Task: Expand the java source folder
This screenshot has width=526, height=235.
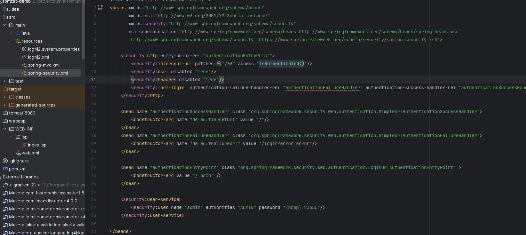Action: coord(11,33)
